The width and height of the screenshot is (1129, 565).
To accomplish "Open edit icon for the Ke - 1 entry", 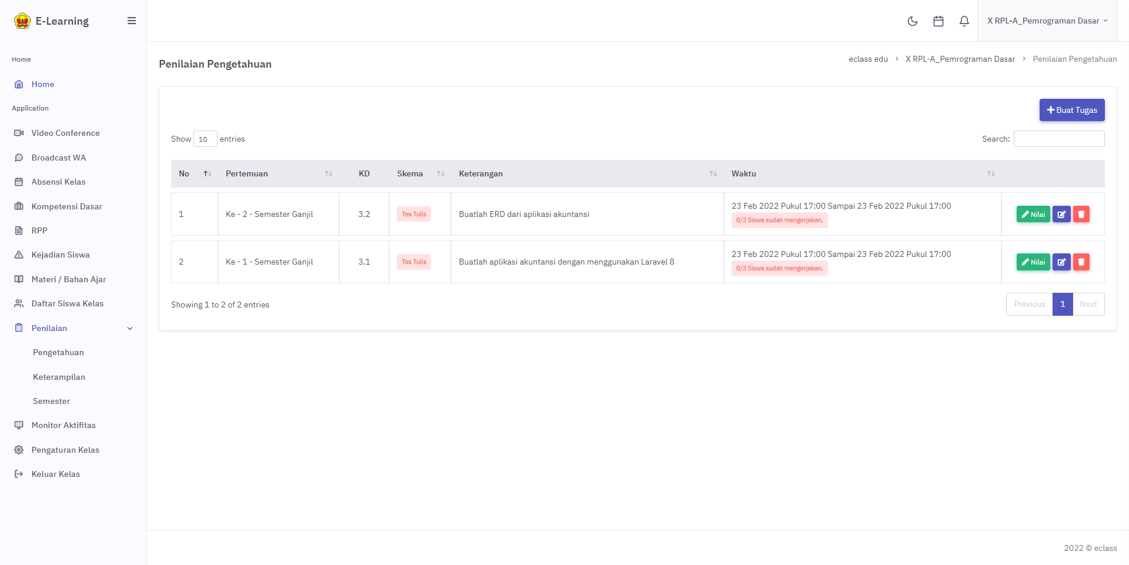I will pos(1061,262).
